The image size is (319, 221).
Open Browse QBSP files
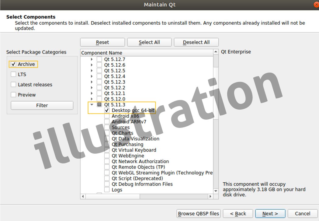(198, 213)
